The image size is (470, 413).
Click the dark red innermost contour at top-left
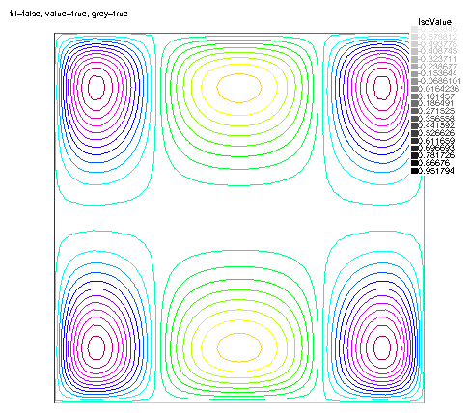[97, 88]
